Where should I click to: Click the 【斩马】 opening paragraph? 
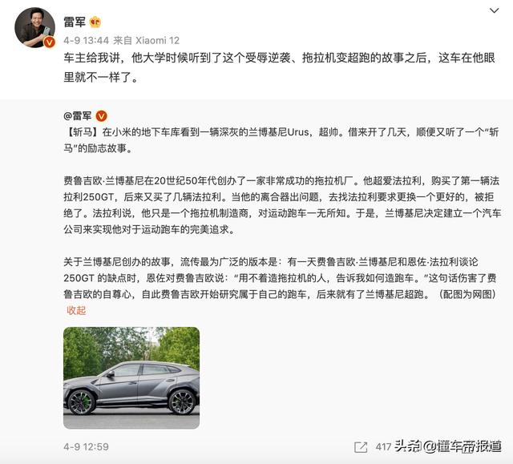click(x=281, y=140)
